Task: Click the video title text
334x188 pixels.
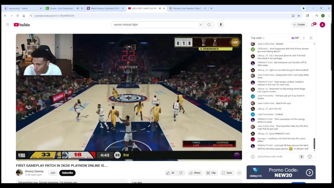Action: pyautogui.click(x=62, y=166)
